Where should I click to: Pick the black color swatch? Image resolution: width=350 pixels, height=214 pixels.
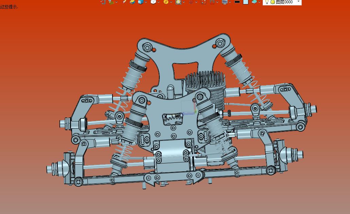tap(237, 2)
